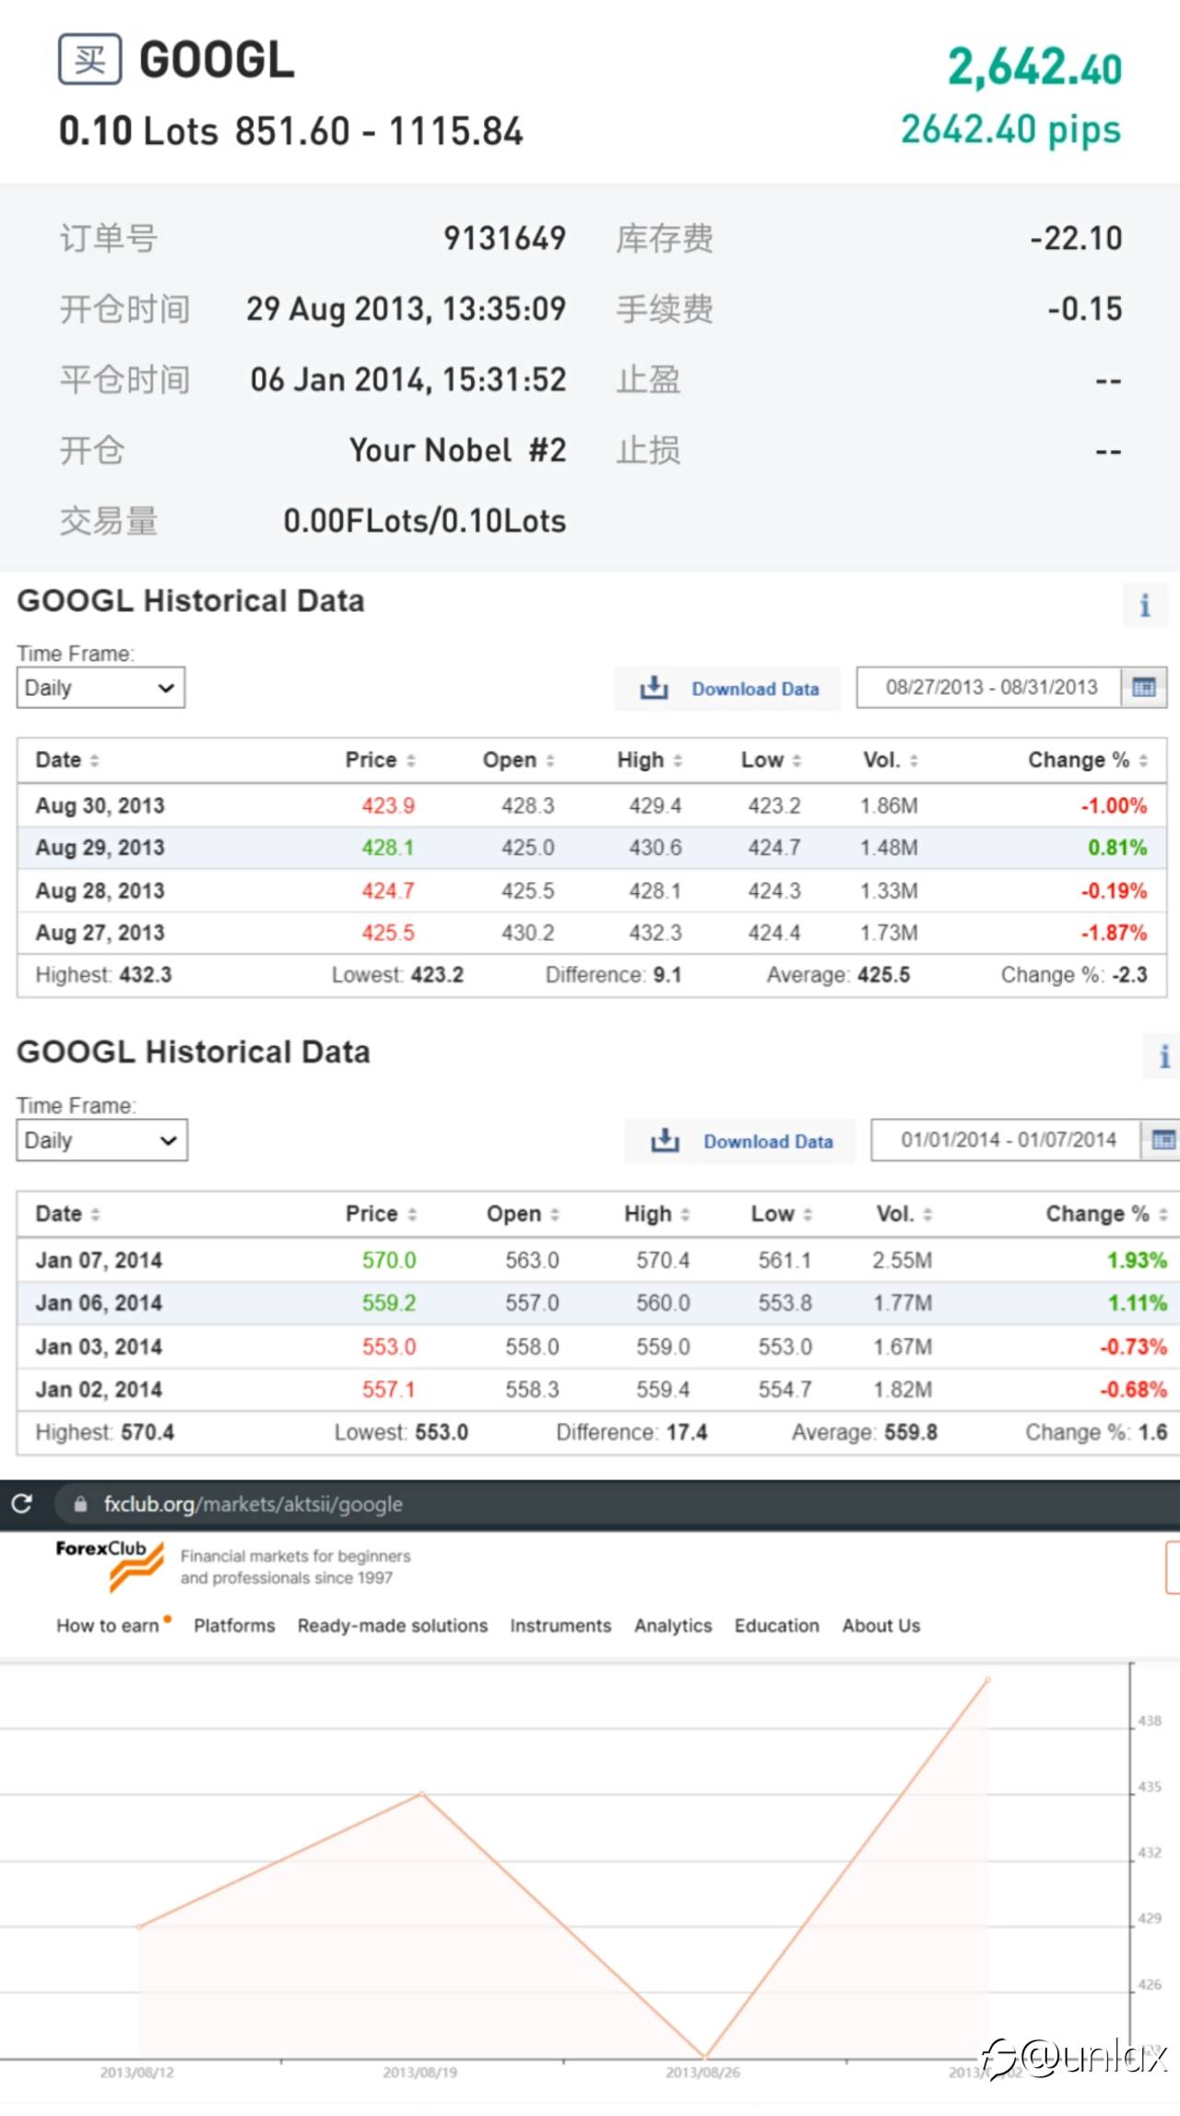Open the Platforms menu
Screen dimensions: 1180x2116
[x=234, y=1625]
